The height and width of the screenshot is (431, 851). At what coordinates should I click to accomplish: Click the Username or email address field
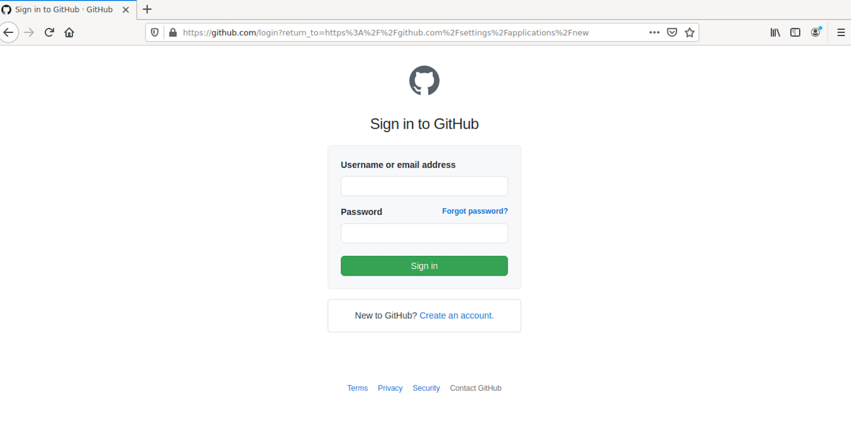click(x=424, y=186)
